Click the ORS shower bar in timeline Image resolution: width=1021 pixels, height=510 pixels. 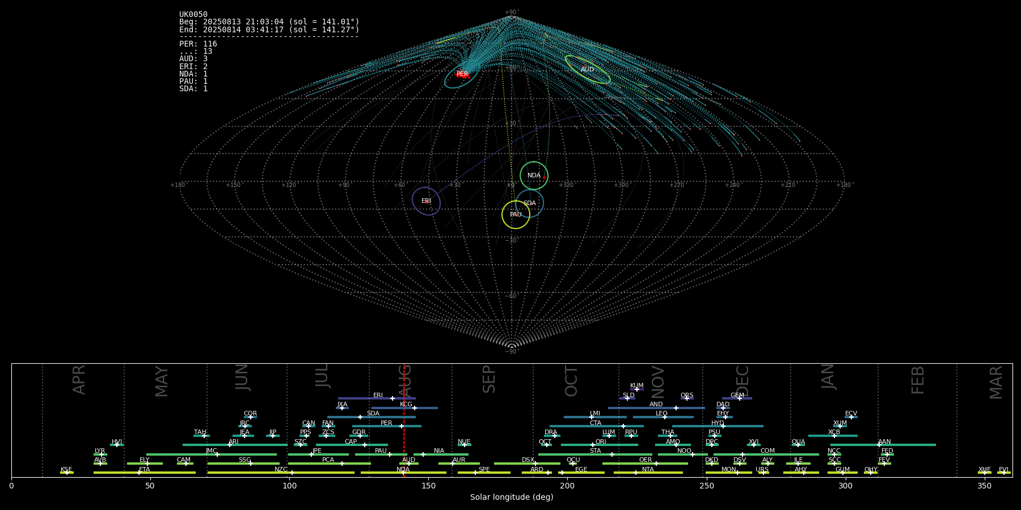687,398
